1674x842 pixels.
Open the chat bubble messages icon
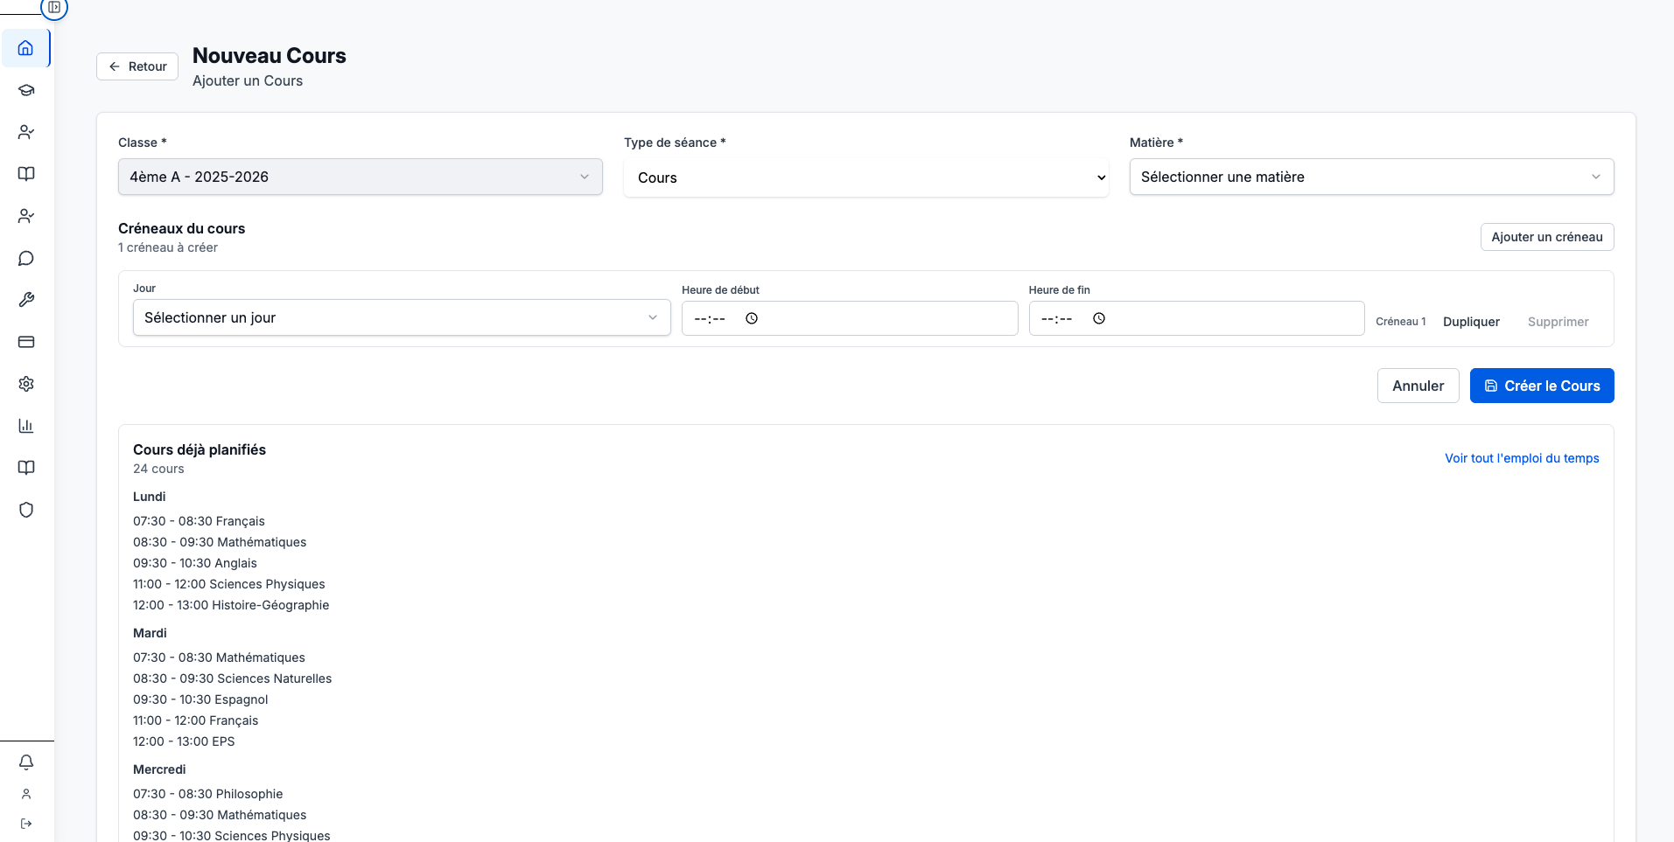[26, 258]
